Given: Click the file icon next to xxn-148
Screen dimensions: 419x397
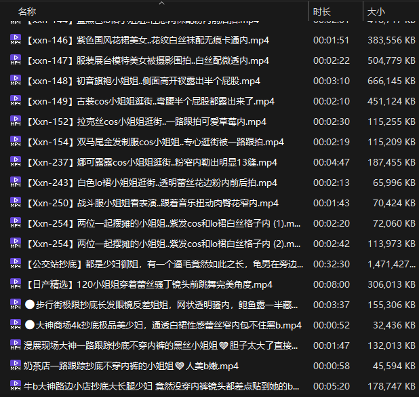Looking at the screenshot, I should click(16, 81).
